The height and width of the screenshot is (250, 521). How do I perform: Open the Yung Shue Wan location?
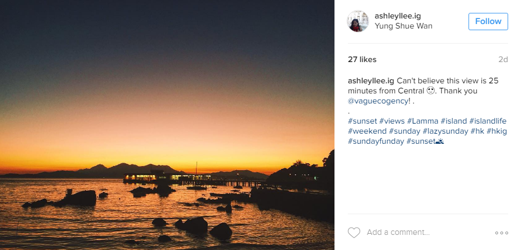pos(403,26)
